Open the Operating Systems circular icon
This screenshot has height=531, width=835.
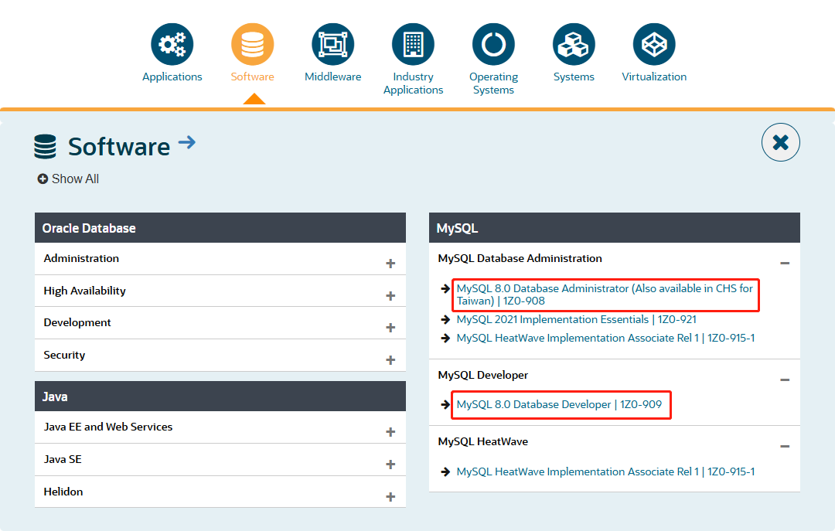(493, 44)
